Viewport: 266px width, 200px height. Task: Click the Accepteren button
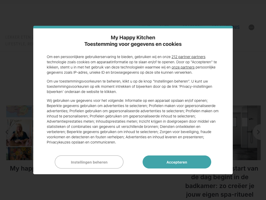177,162
